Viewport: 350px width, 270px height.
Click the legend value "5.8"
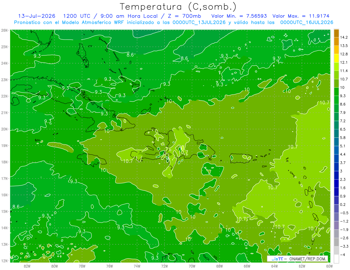tap(343, 137)
